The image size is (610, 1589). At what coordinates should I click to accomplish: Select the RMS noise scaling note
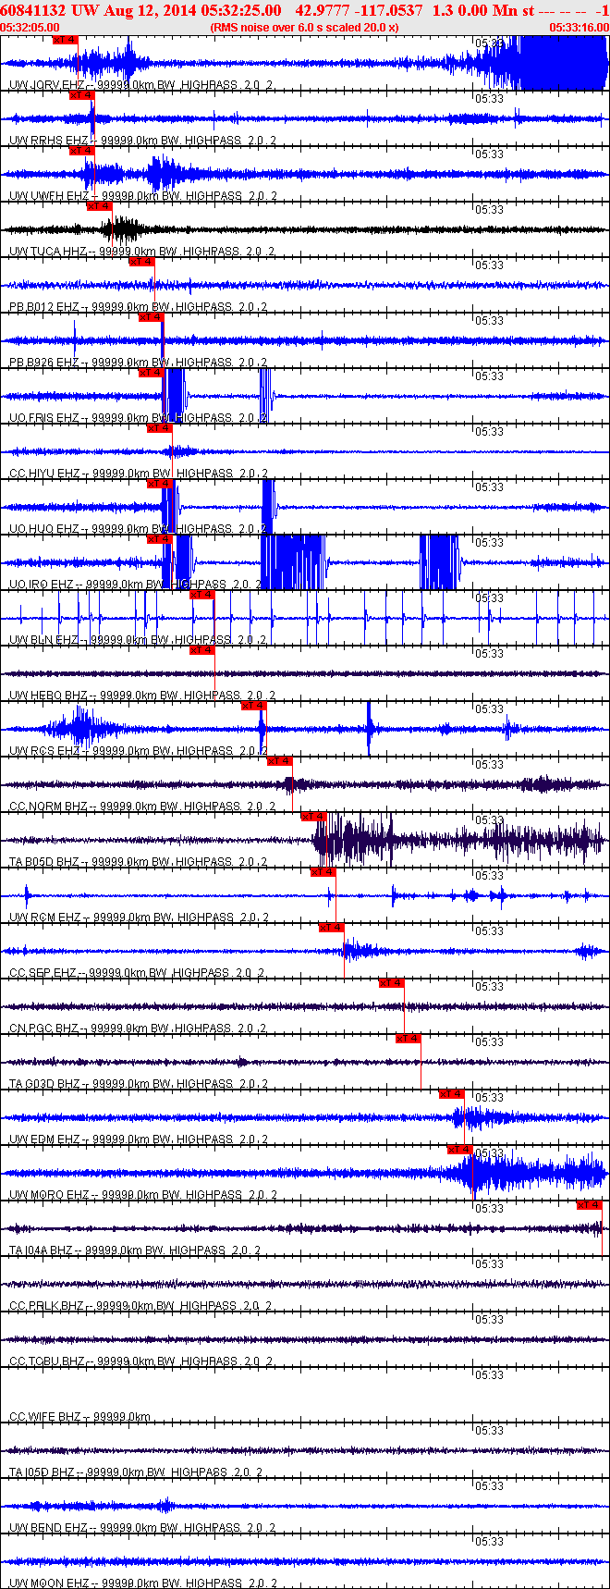305,28
